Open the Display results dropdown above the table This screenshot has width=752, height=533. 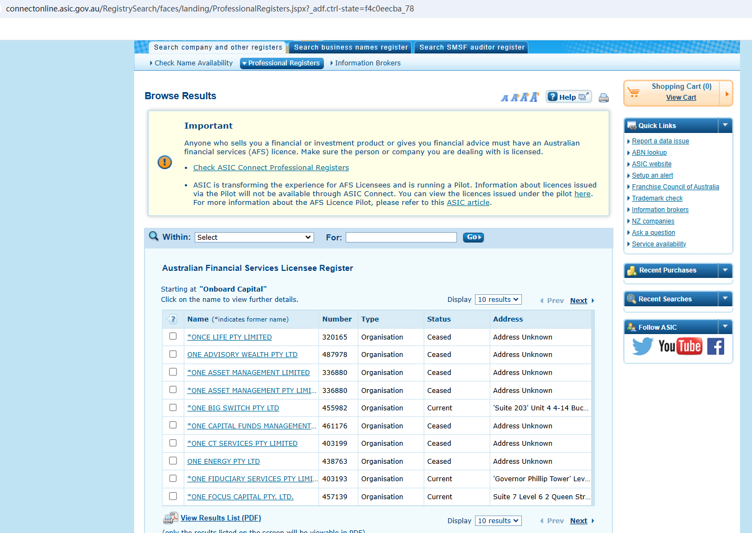pyautogui.click(x=498, y=300)
